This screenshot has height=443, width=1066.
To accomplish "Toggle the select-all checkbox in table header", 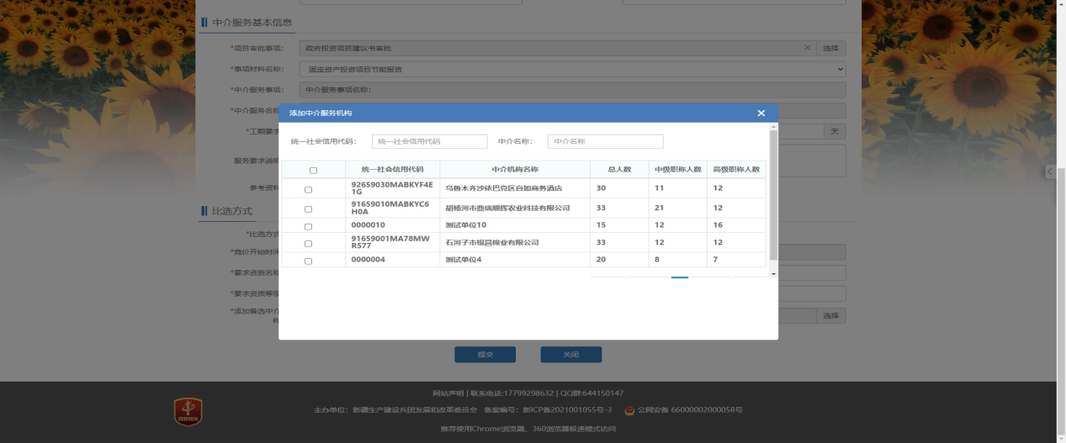I will [x=313, y=170].
